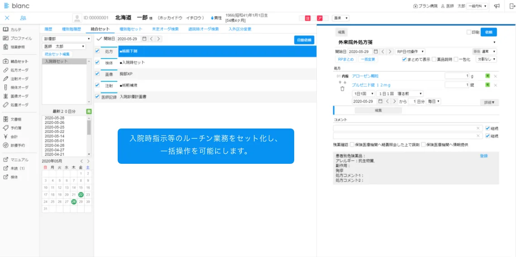Image resolution: width=516 pixels, height=257 pixels.
Task: Uncheck the 注射 set row checkbox
Action: 97,85
